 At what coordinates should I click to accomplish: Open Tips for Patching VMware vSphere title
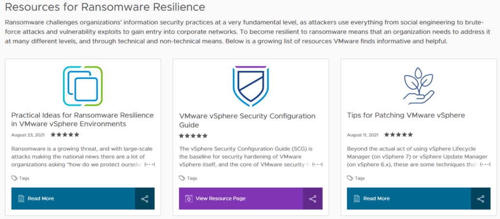click(x=406, y=115)
